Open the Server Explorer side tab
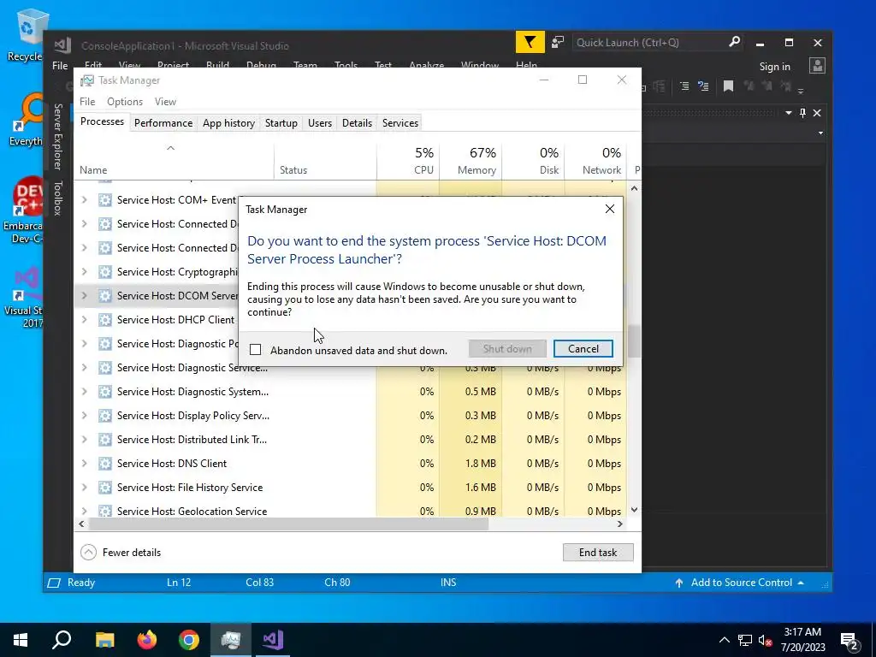 click(x=57, y=137)
